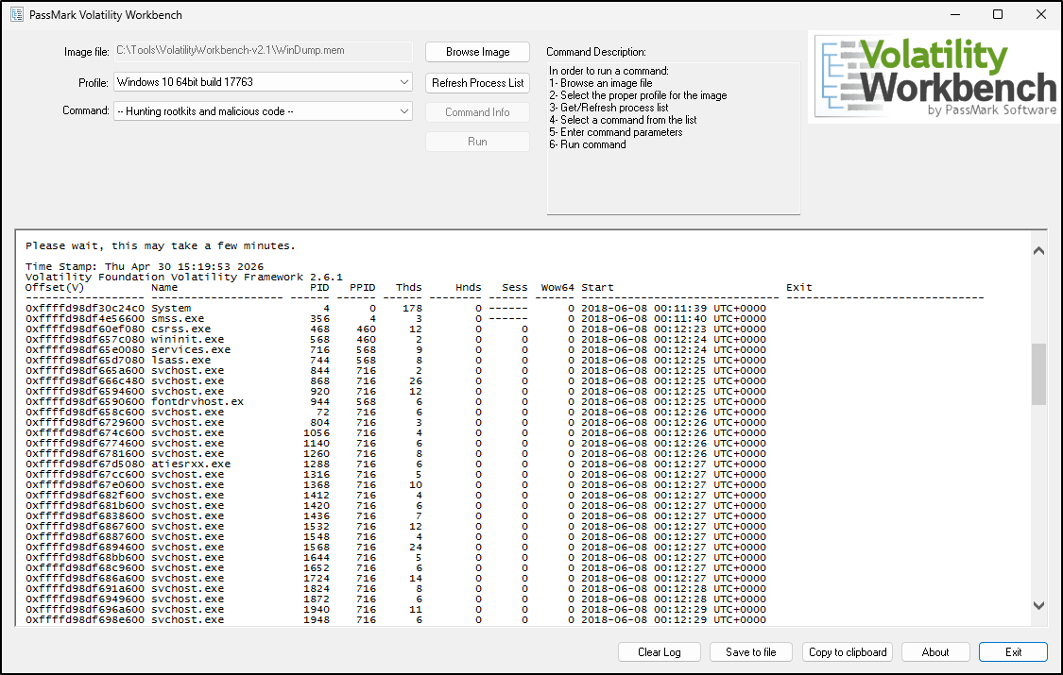Click the Run button
This screenshot has height=675, width=1063.
(477, 142)
